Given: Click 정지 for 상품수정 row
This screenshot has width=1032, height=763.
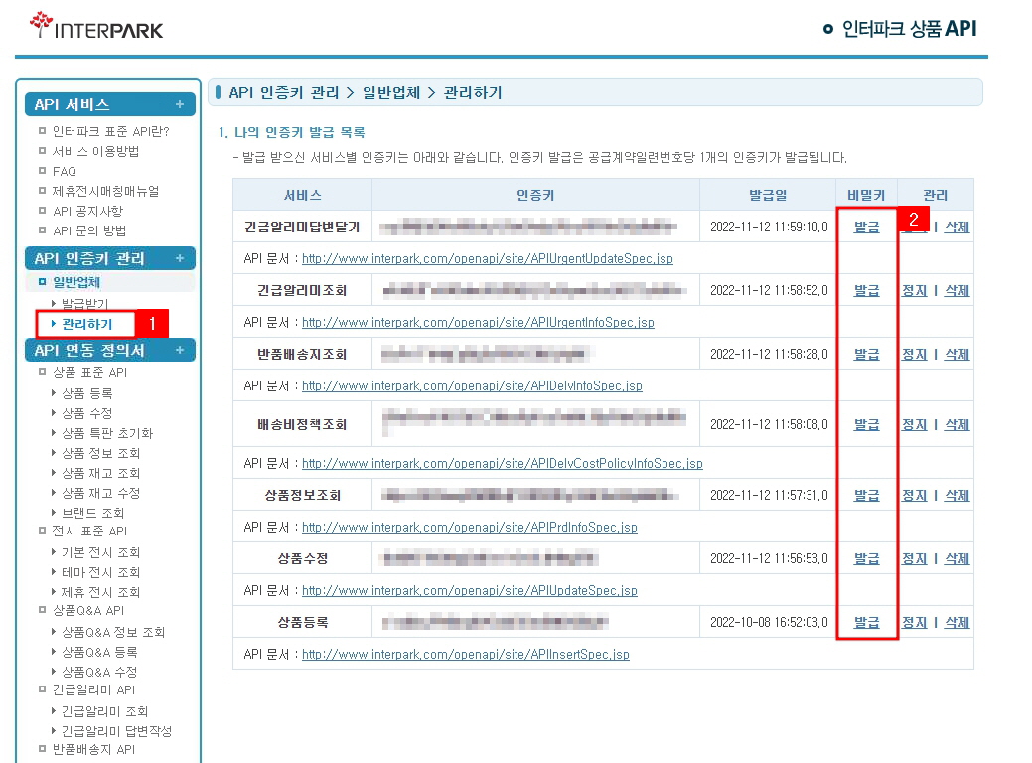Looking at the screenshot, I should 914,558.
